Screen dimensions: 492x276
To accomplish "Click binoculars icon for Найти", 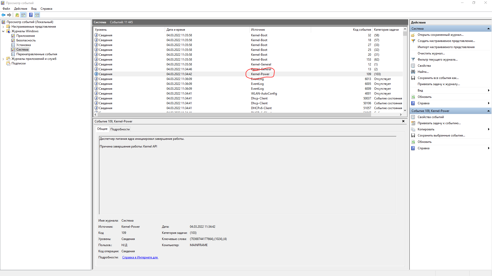I will [x=413, y=72].
